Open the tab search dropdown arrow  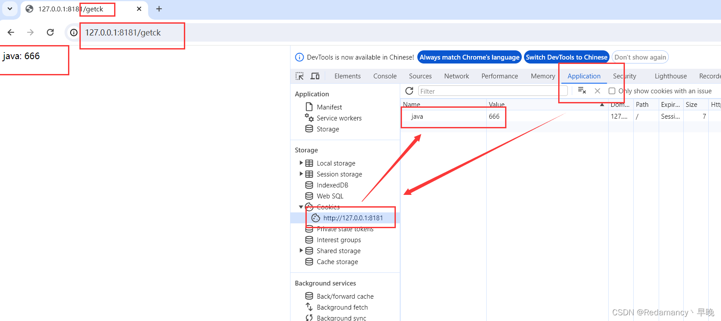(10, 9)
